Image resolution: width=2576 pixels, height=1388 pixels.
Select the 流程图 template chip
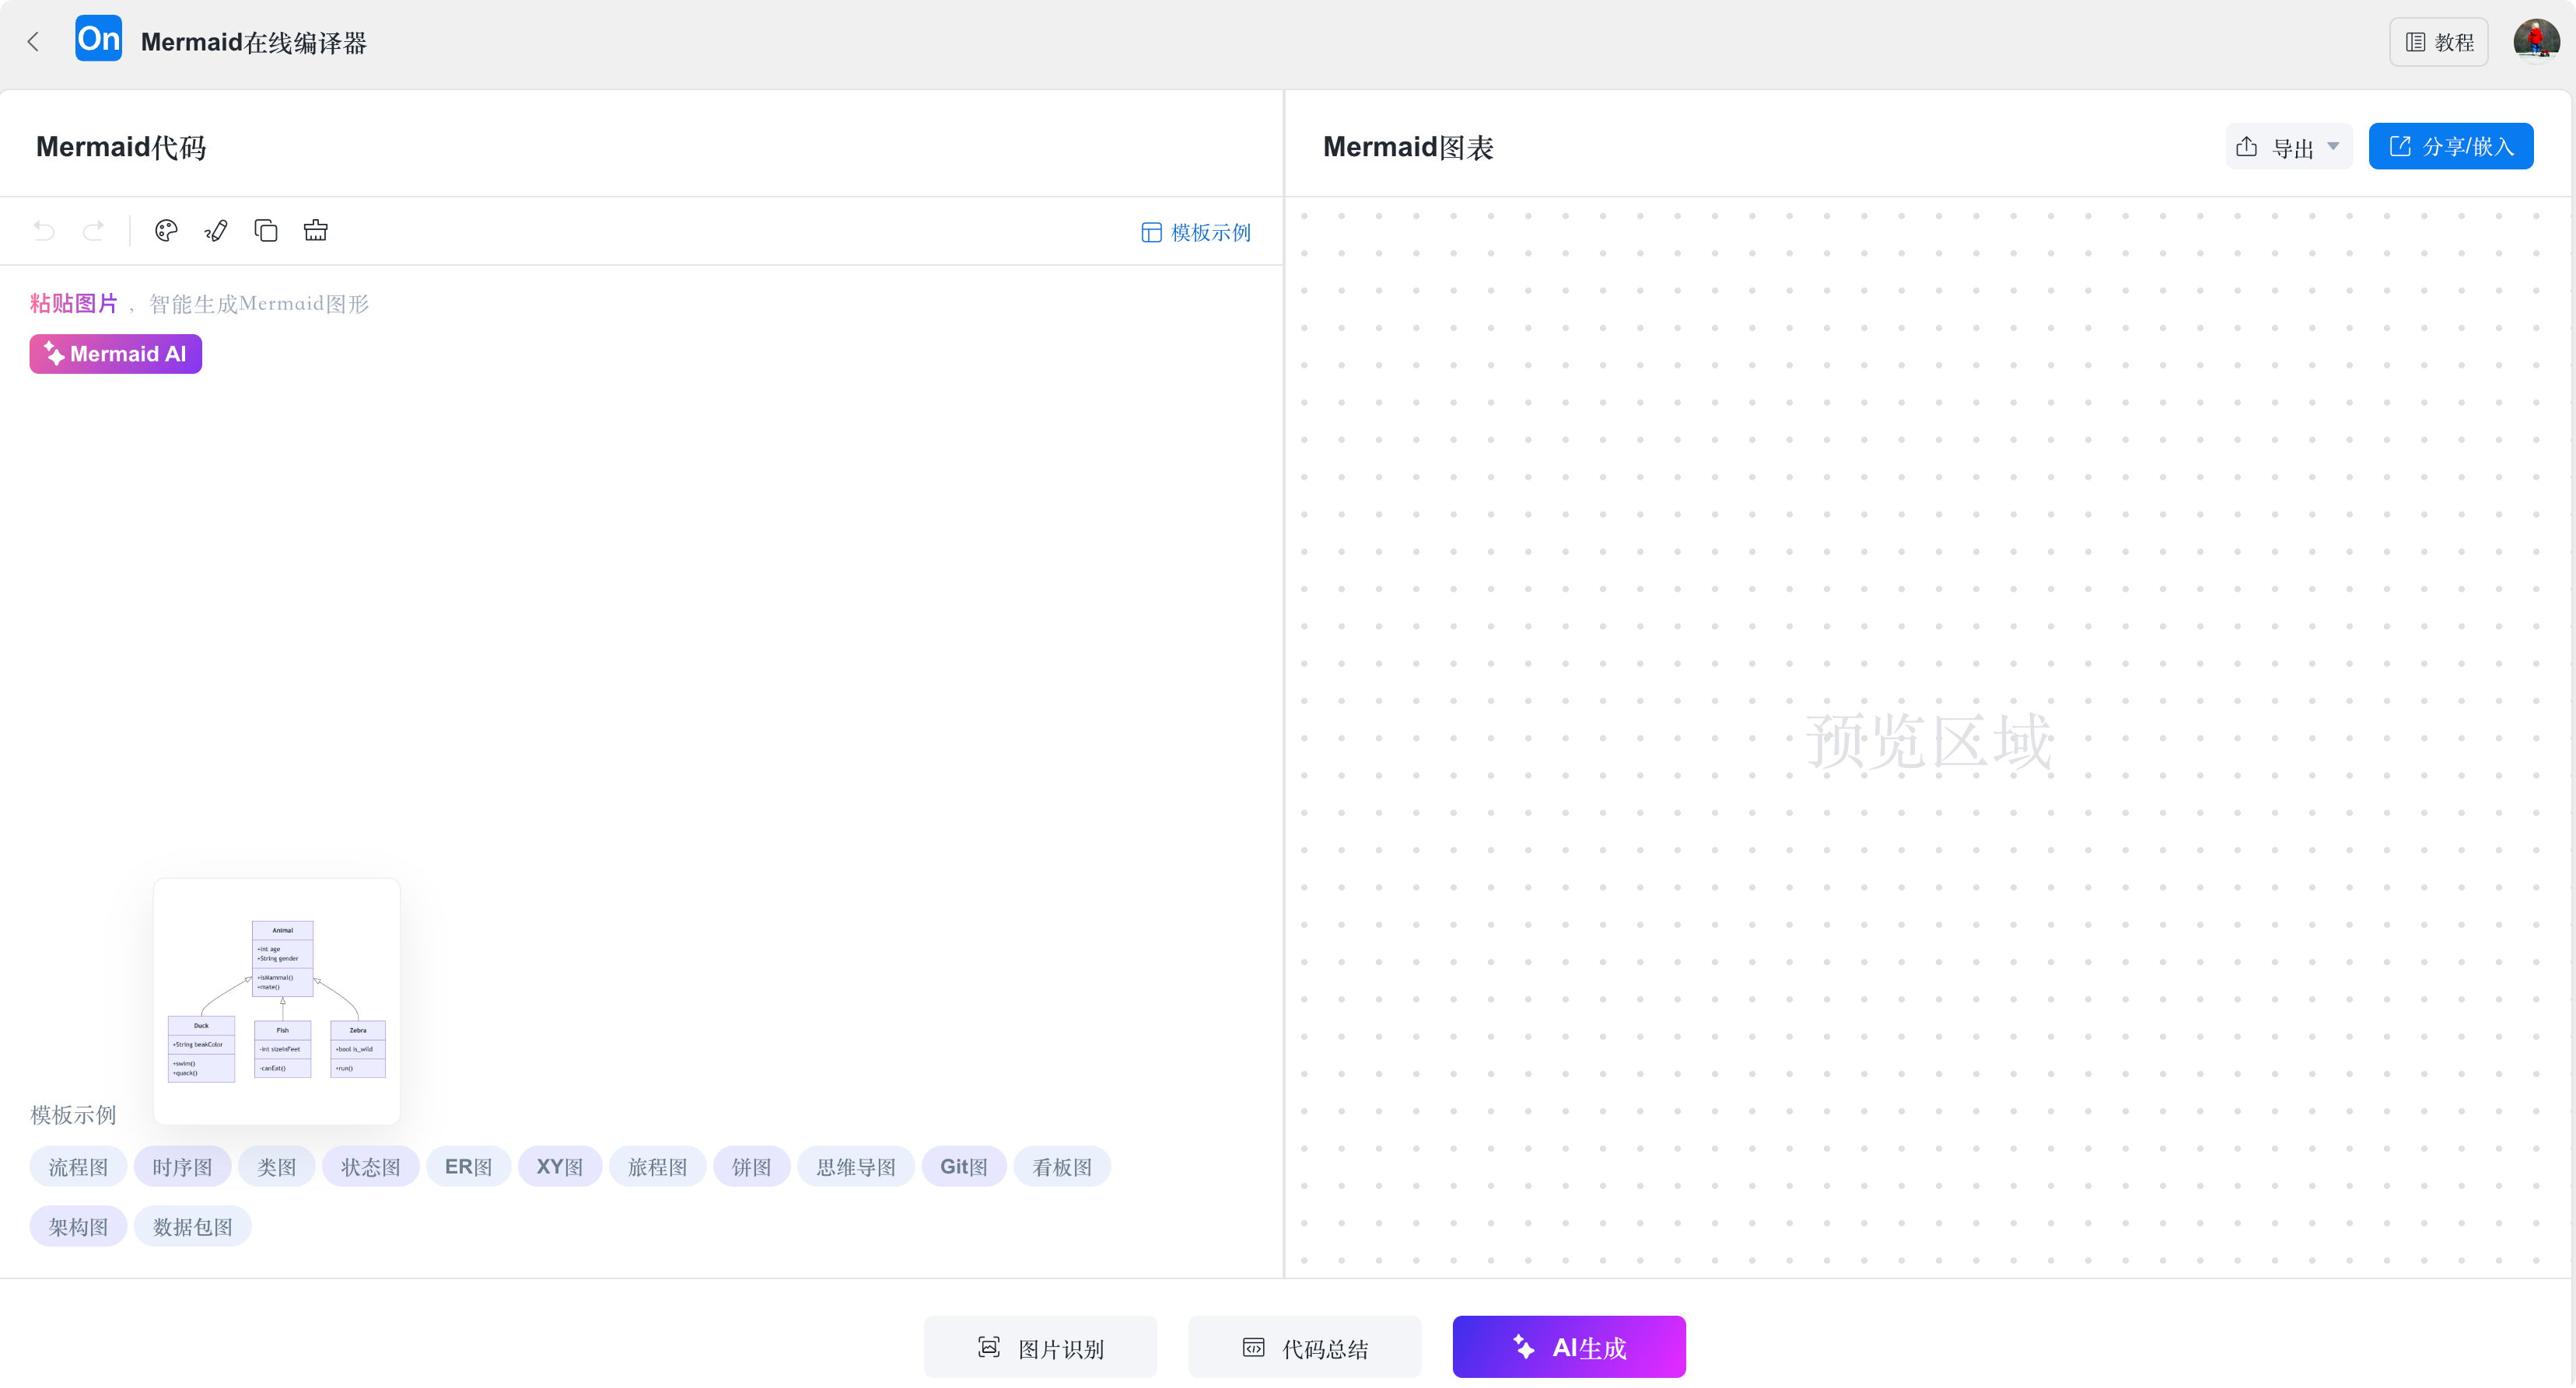click(x=78, y=1167)
